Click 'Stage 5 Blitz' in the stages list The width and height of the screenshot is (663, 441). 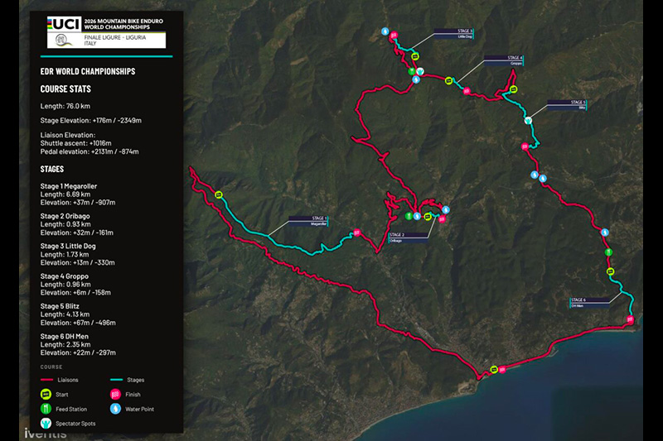(60, 306)
